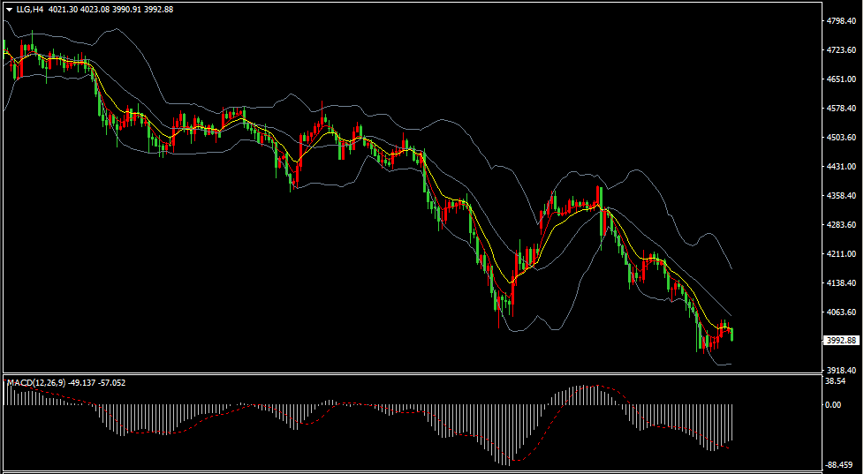864x474 pixels.
Task: Click the 4063.60 price axis label
Action: [x=841, y=312]
